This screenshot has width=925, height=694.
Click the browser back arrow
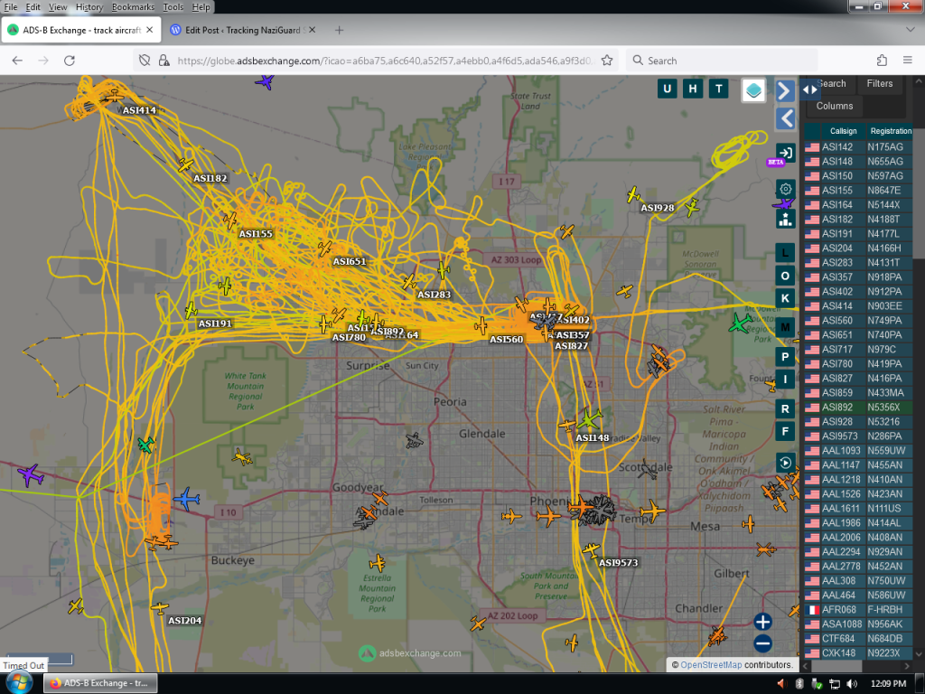17,61
